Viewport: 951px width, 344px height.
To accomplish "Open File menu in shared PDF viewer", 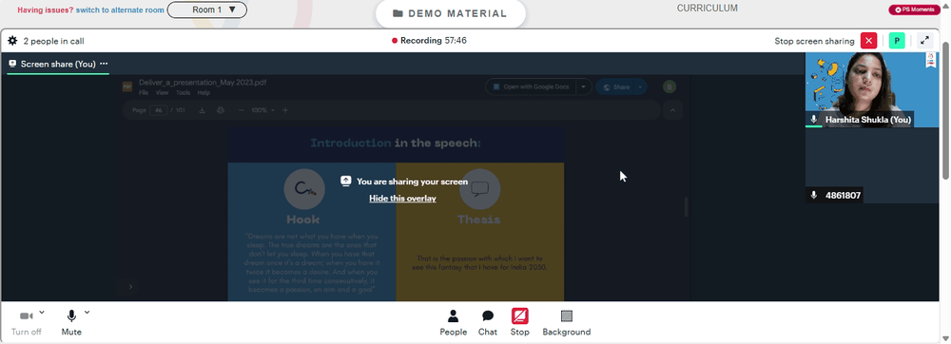I will point(144,93).
